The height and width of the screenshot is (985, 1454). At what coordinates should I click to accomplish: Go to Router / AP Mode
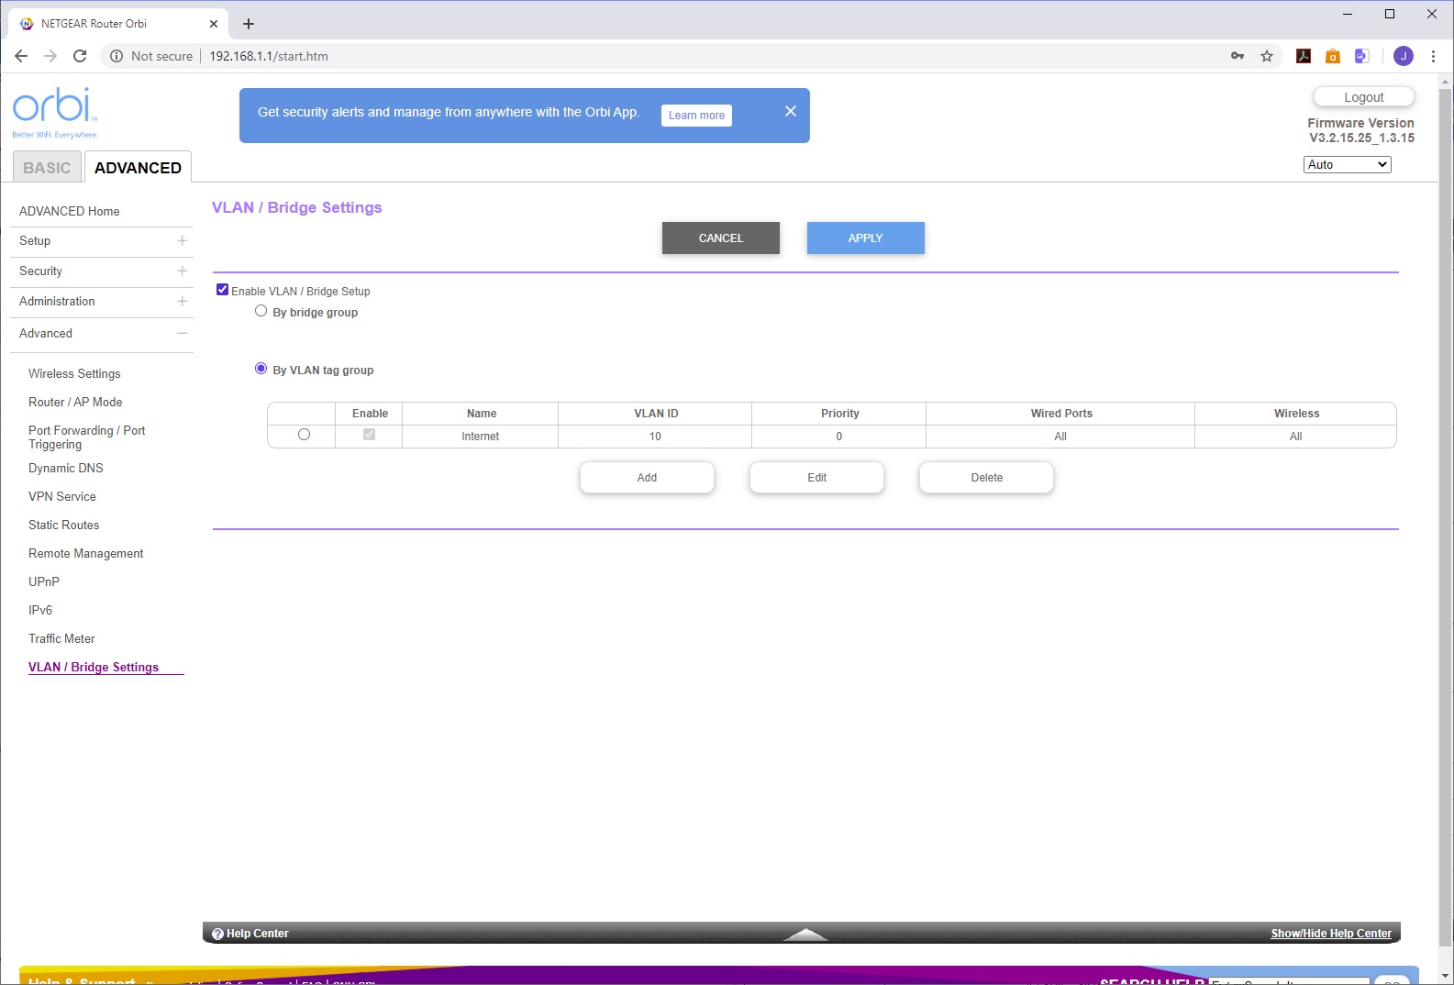pos(75,403)
